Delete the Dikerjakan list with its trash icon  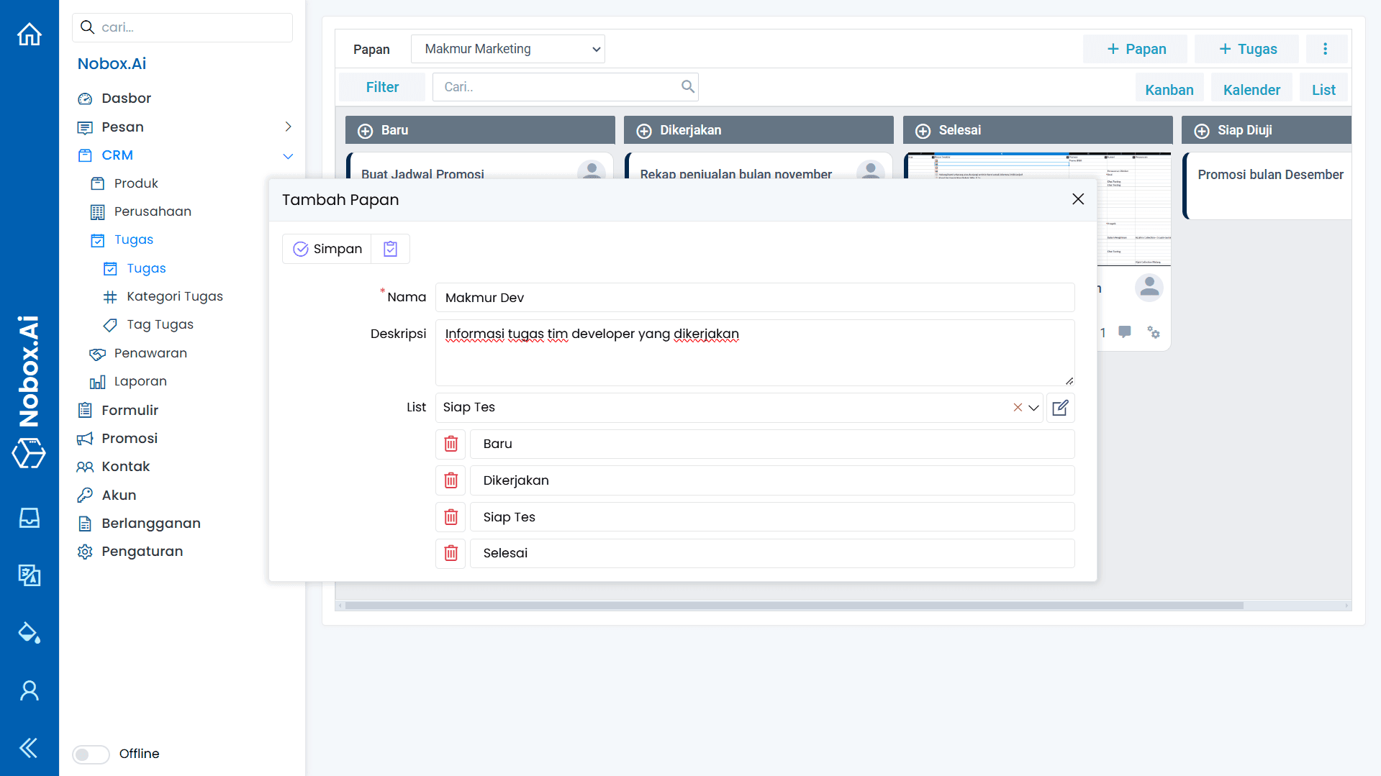(450, 480)
